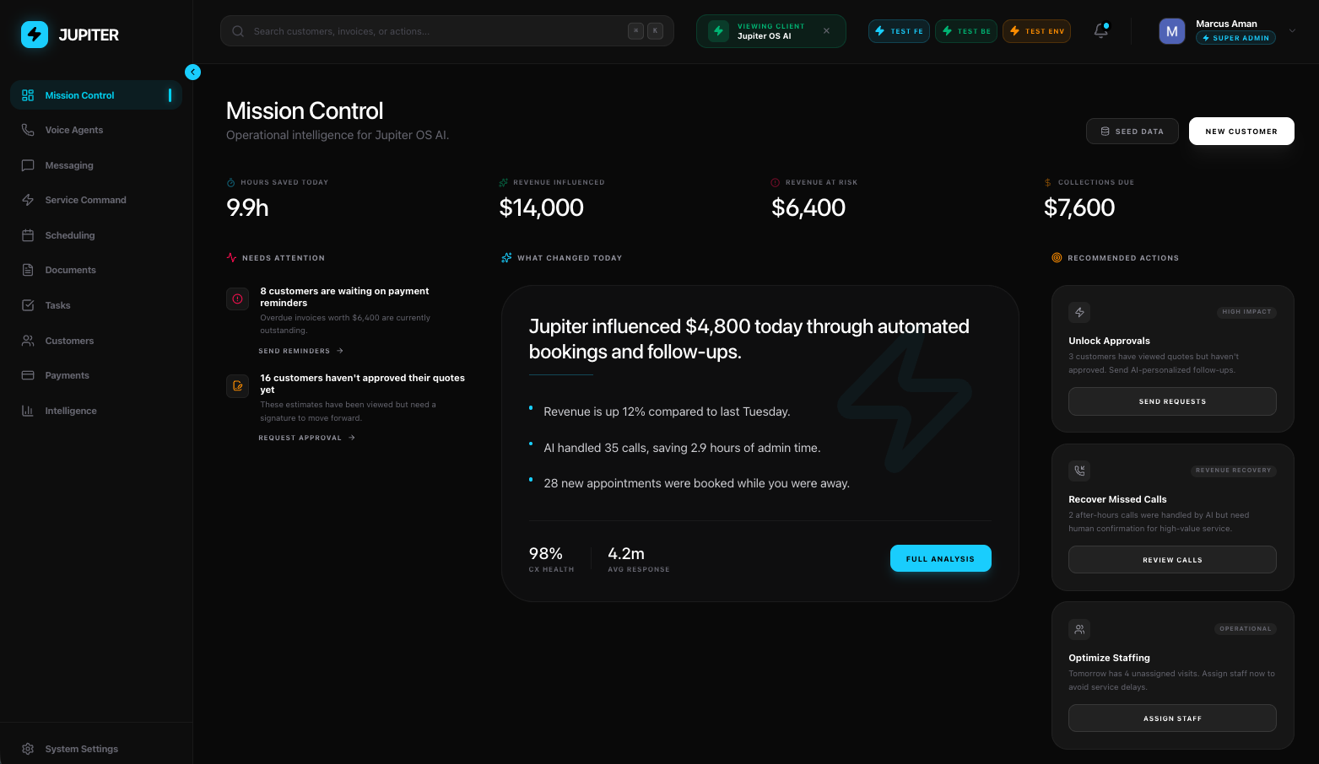Viewport: 1319px width, 764px height.
Task: Click the Optimize Staffing people icon
Action: pos(1079,629)
